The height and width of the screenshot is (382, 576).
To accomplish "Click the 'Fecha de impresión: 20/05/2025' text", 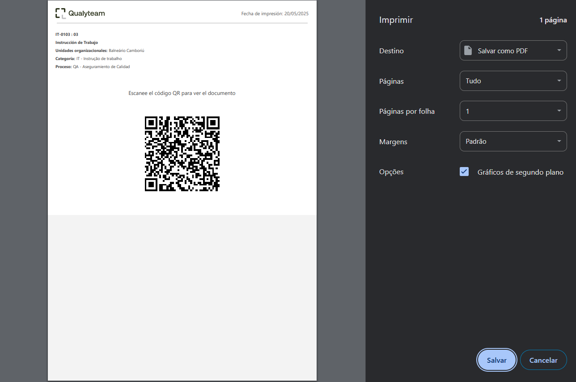I will [x=275, y=14].
